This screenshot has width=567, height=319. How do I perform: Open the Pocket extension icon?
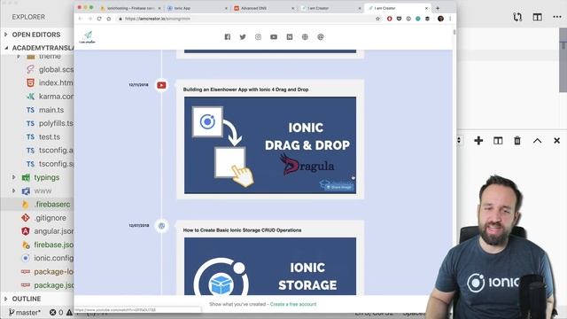[x=399, y=19]
